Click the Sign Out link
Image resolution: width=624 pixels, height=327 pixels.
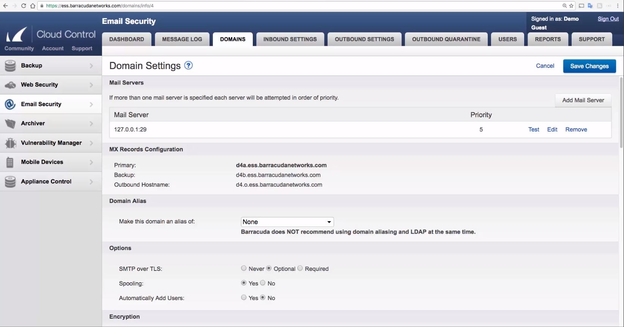[x=608, y=19]
